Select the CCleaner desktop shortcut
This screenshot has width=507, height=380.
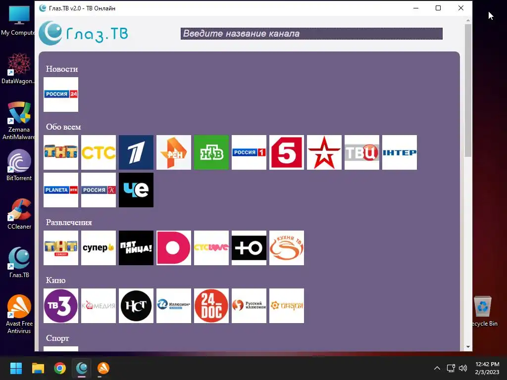[x=19, y=214]
